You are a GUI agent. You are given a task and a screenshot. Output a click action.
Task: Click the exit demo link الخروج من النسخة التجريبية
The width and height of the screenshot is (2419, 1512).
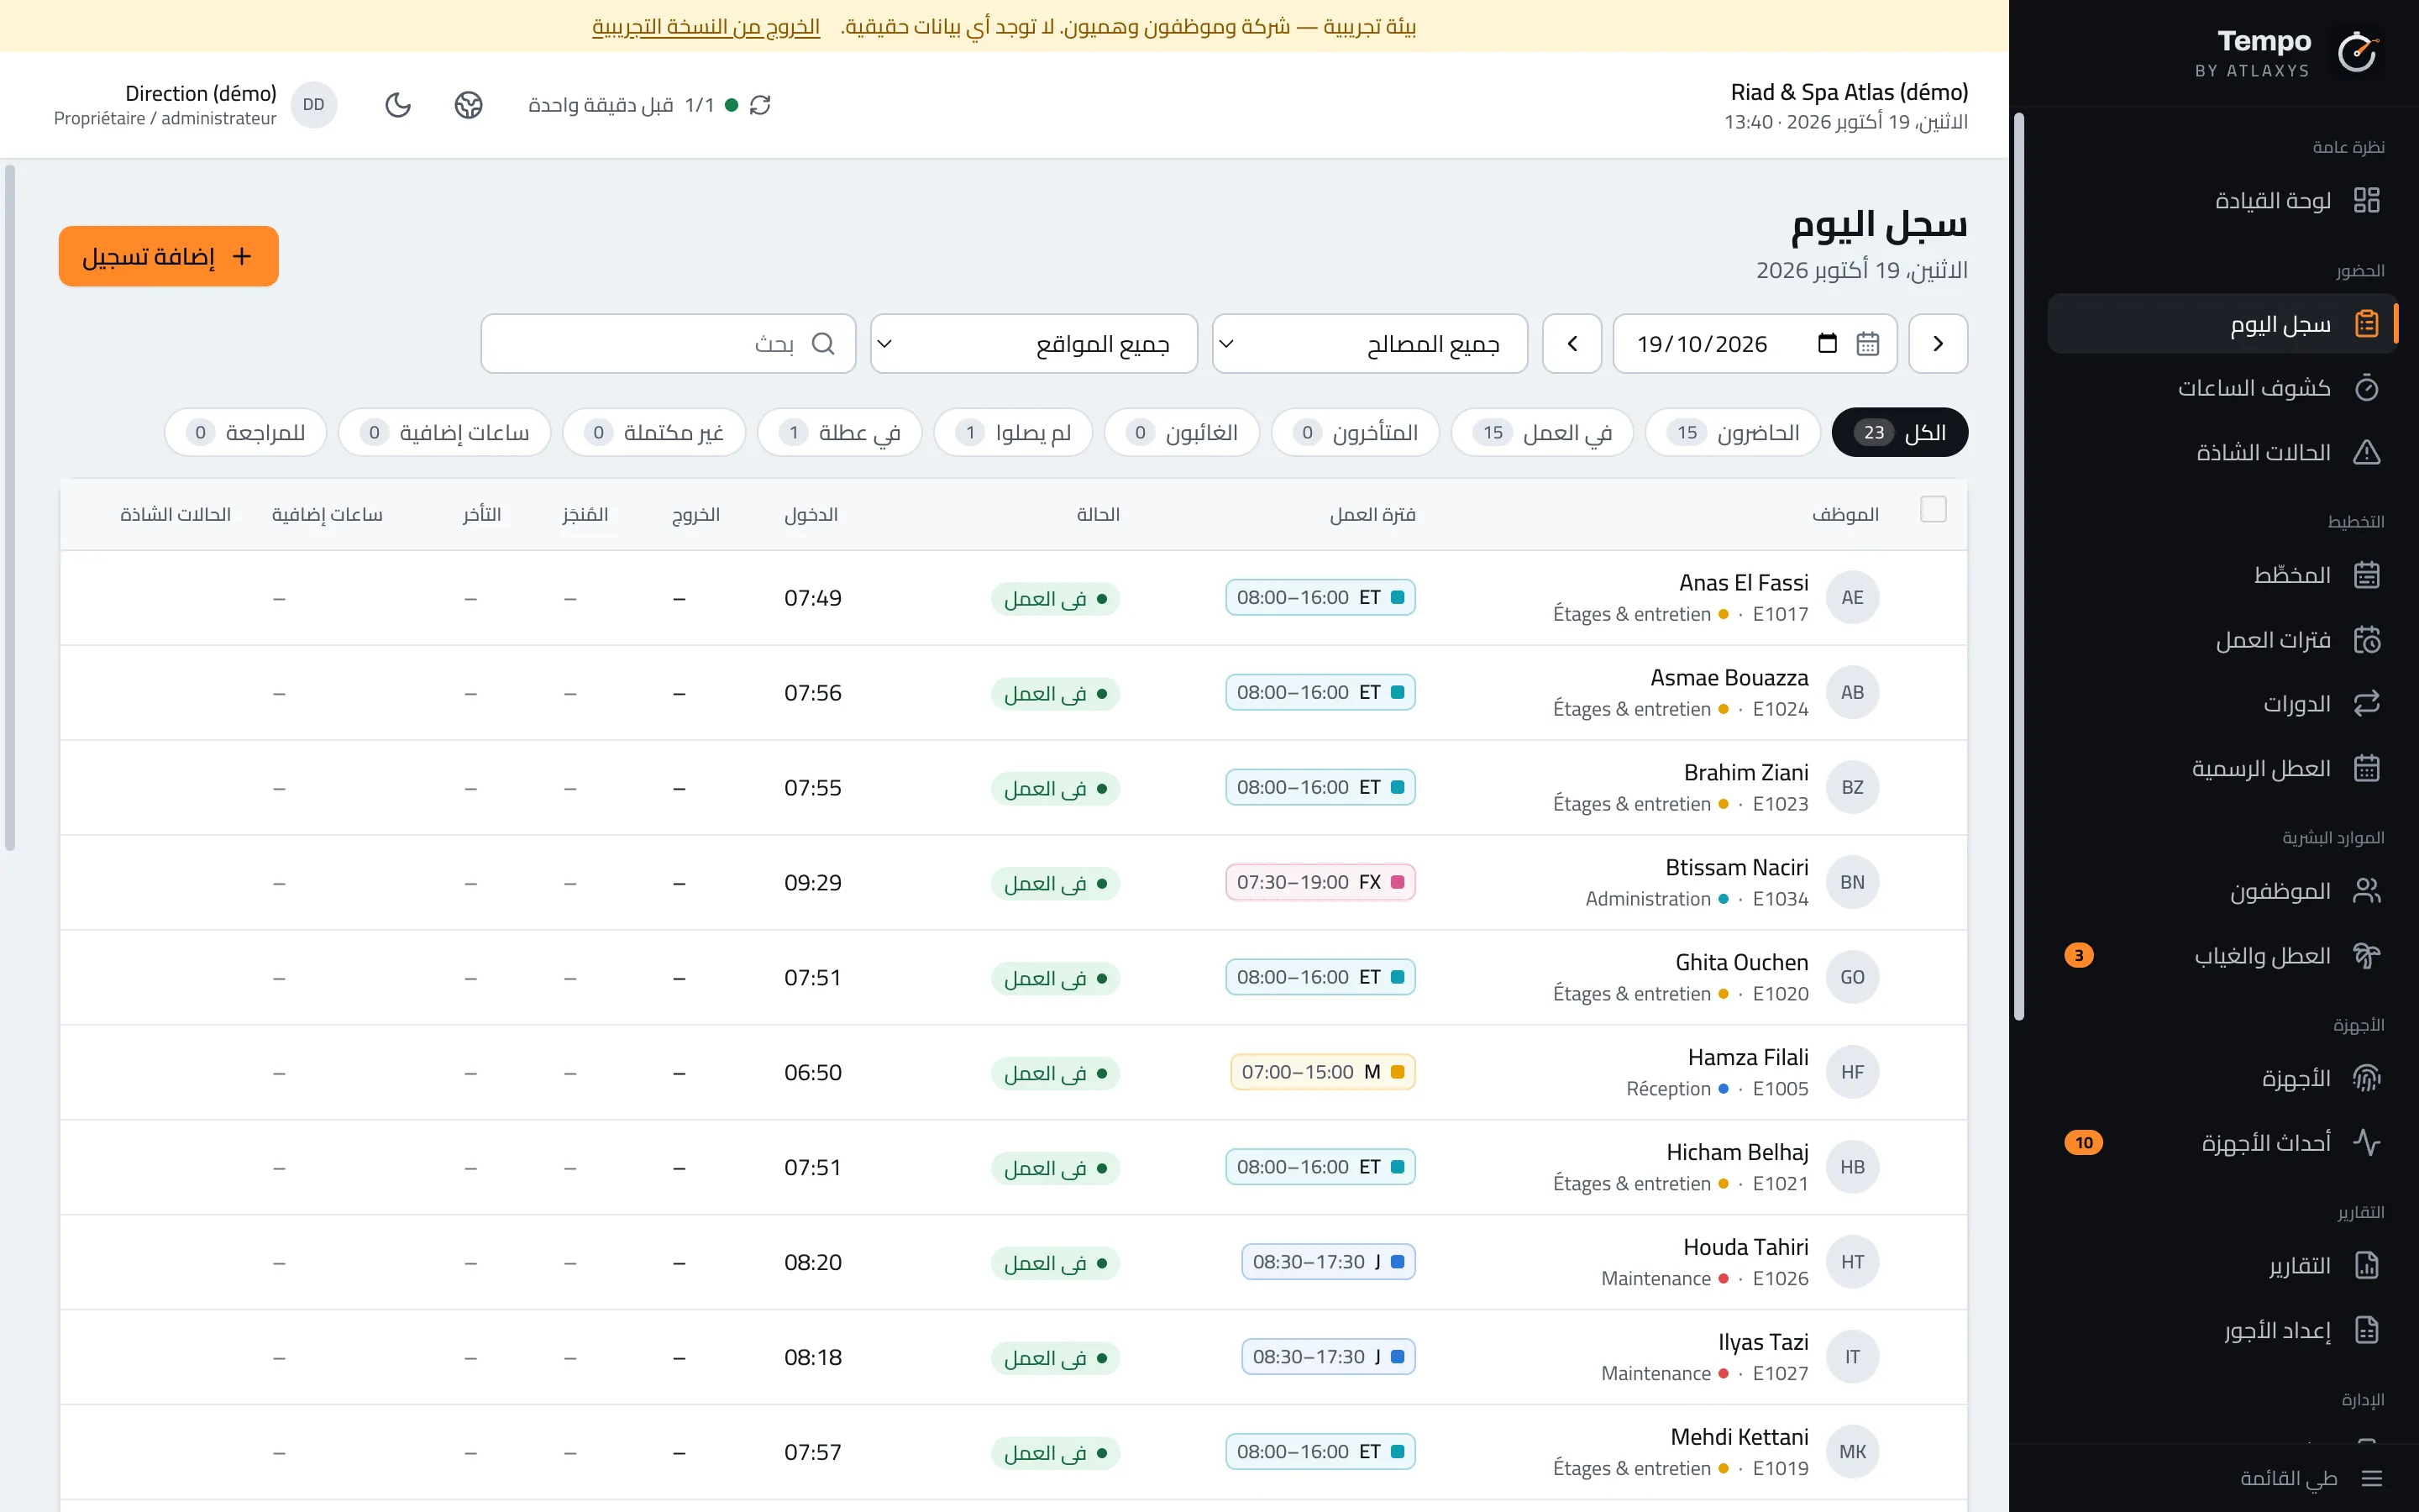(706, 26)
